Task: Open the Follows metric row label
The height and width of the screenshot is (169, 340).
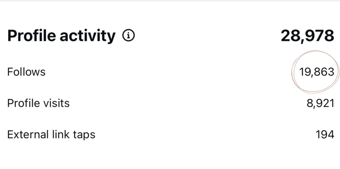Action: pos(26,72)
